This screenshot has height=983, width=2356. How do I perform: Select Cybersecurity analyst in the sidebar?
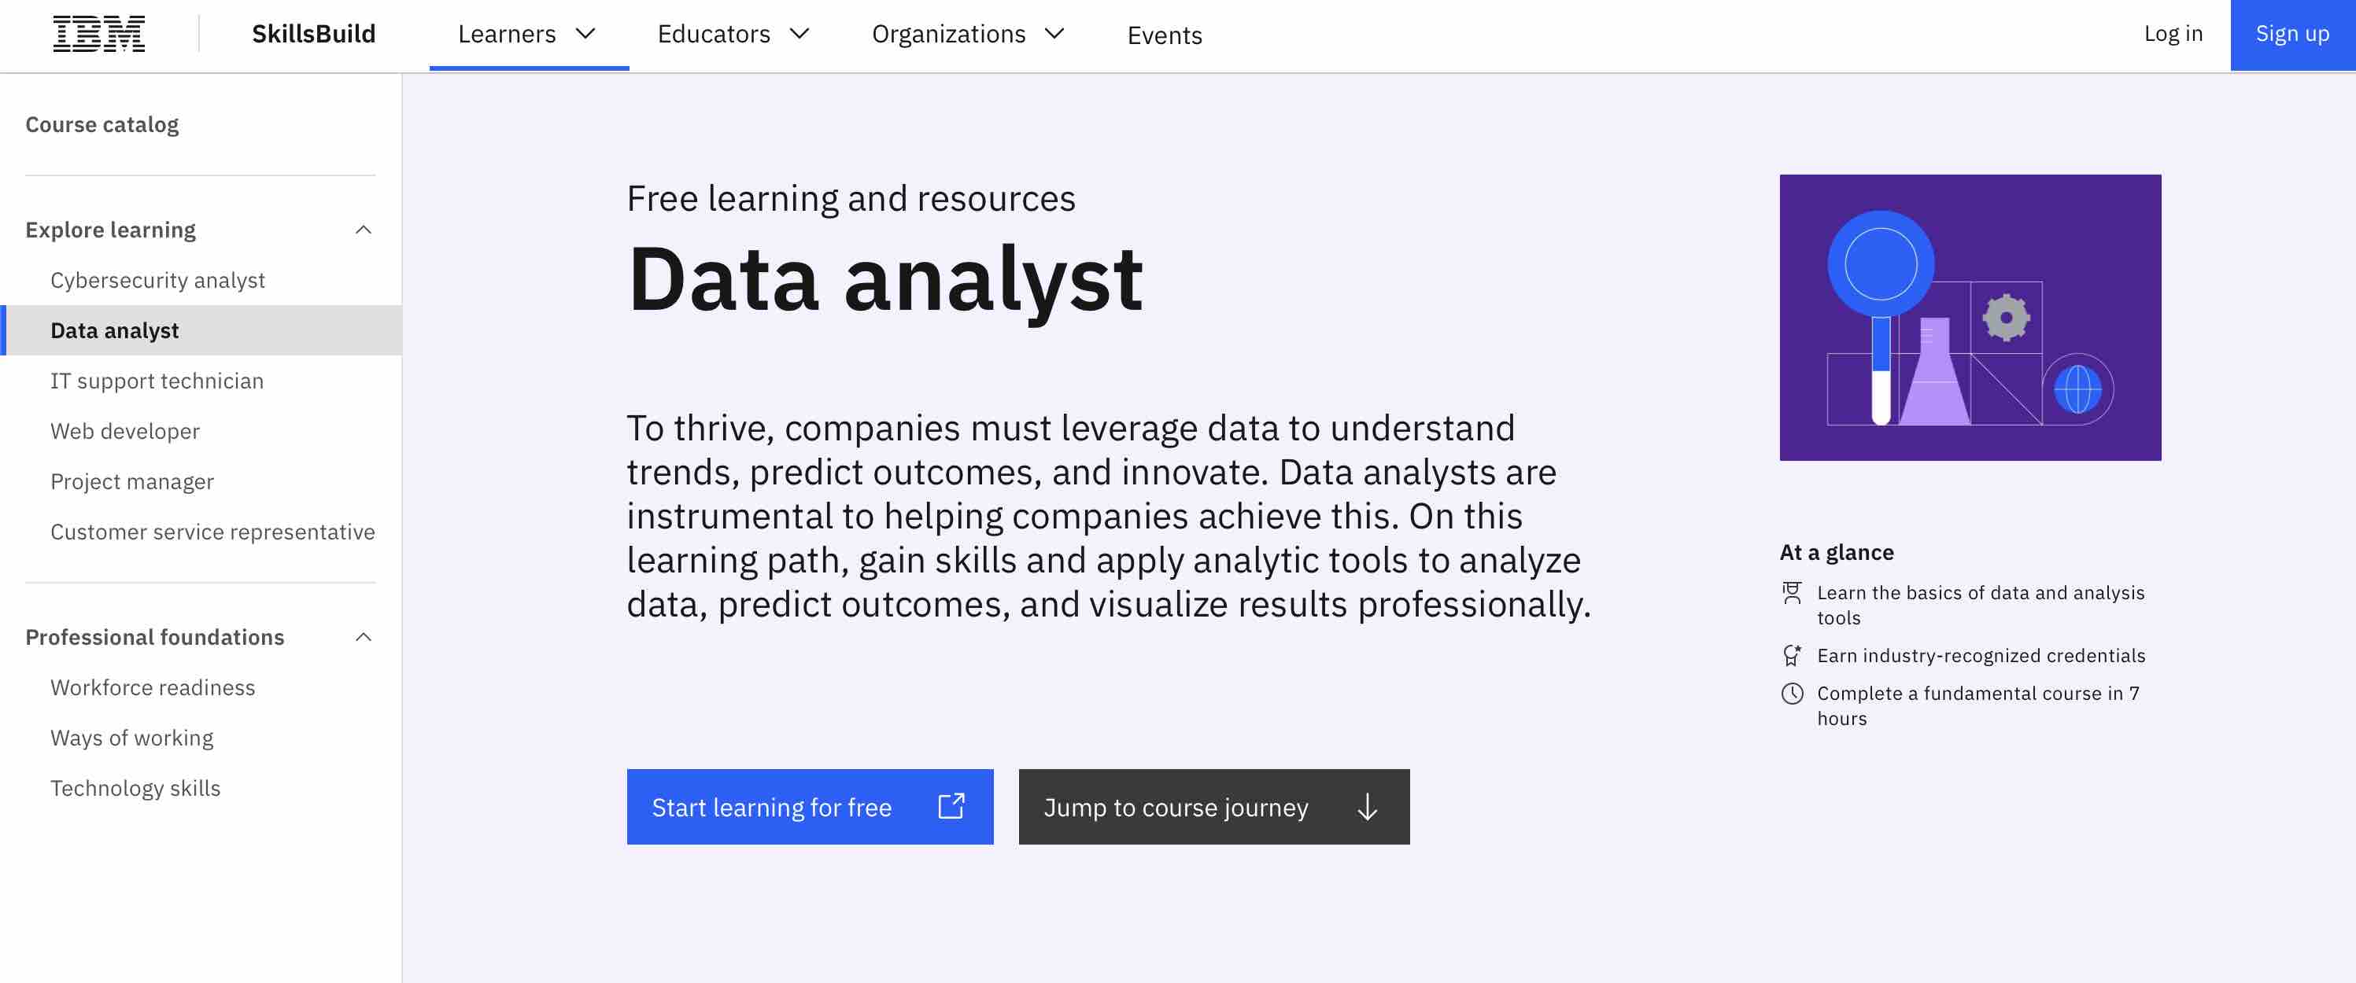tap(157, 280)
